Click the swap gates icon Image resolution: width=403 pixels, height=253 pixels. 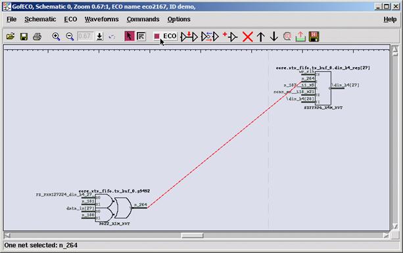point(210,37)
